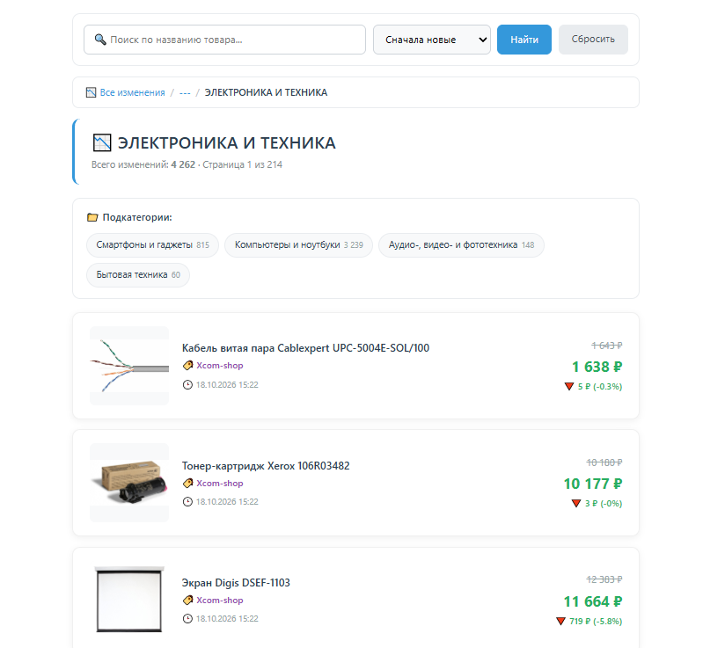This screenshot has height=648, width=703.
Task: Open 'Тонер-картридж Xerox 106R03482' title
Action: [x=266, y=466]
